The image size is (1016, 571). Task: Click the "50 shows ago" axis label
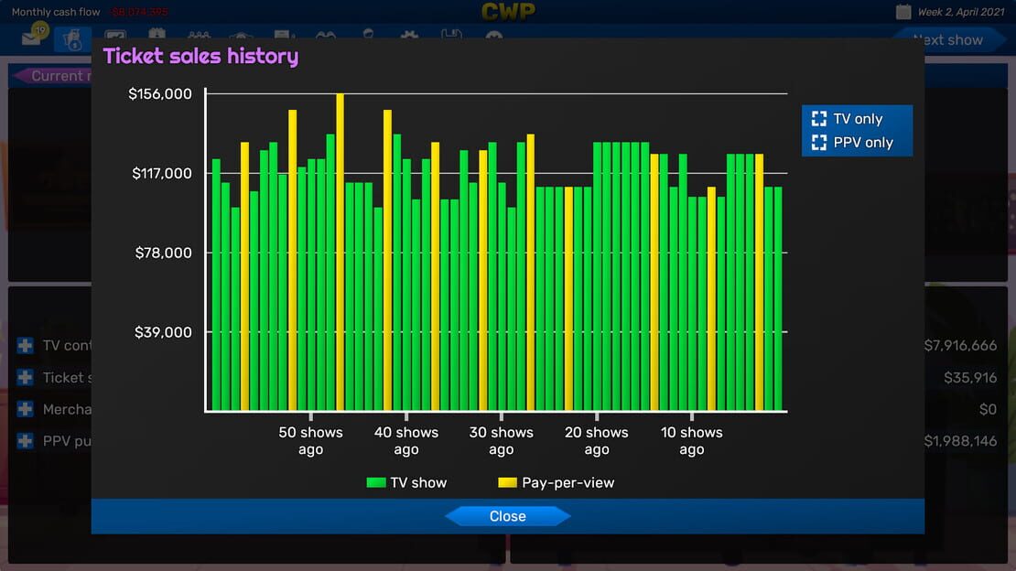(310, 441)
